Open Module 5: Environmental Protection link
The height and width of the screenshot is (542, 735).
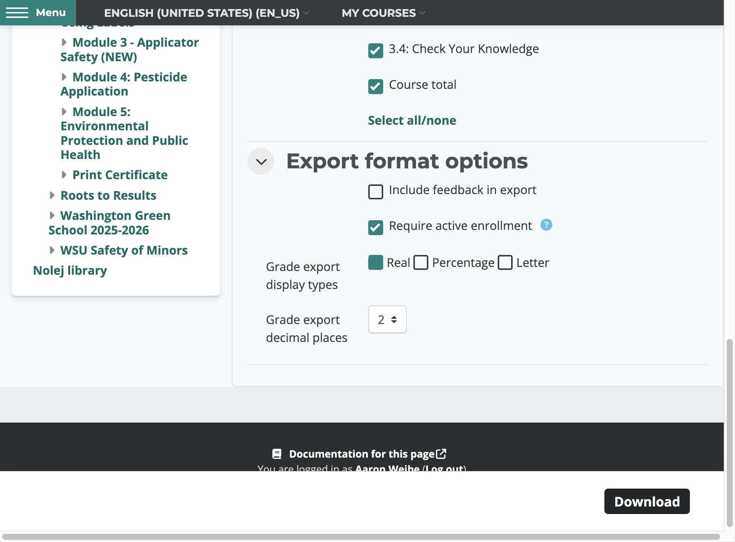pos(124,133)
